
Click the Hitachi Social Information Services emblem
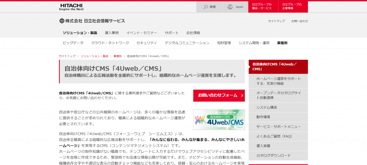[62, 21]
